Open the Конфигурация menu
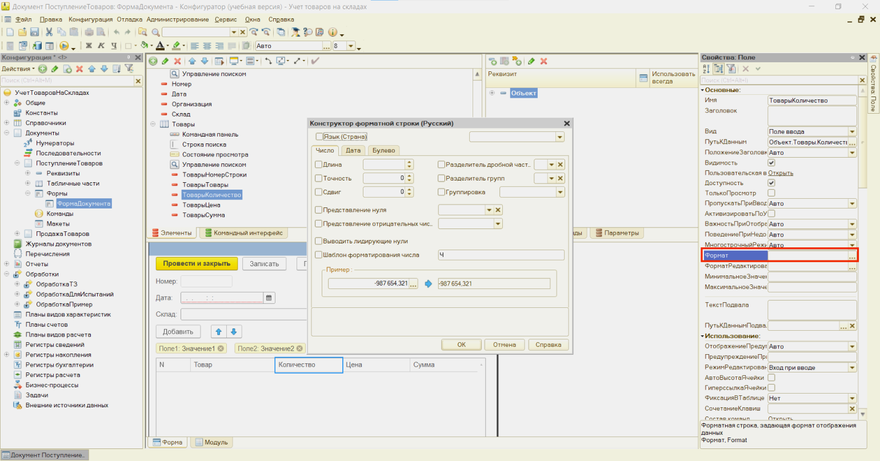The image size is (880, 461). (x=90, y=19)
